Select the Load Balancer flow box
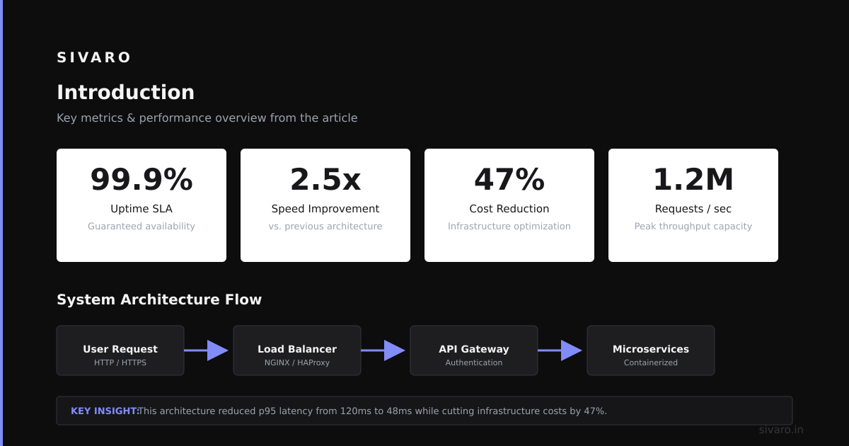This screenshot has height=446, width=849. click(297, 350)
